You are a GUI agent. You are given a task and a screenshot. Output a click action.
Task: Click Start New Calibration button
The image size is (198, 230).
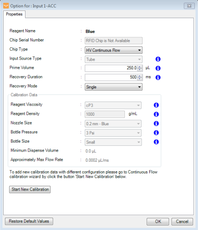point(30,189)
